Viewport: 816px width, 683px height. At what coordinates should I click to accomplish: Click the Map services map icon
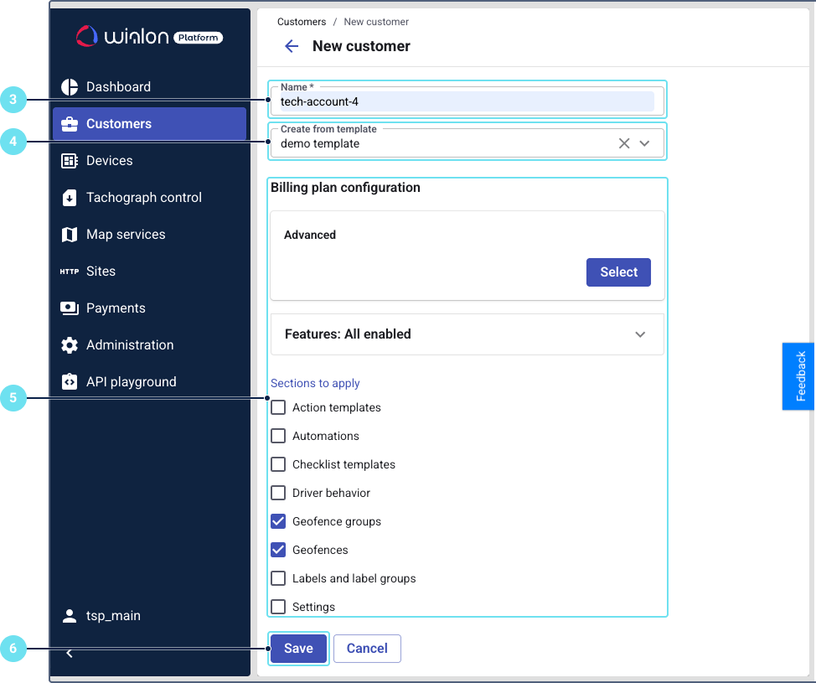[70, 235]
